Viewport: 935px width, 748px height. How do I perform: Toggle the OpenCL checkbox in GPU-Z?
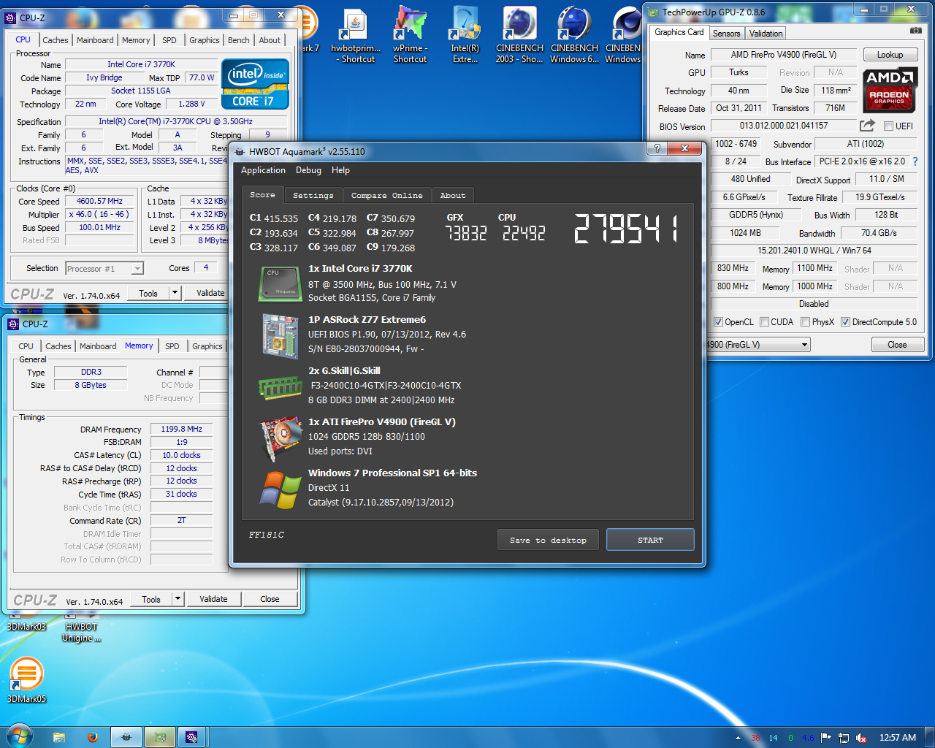[718, 322]
